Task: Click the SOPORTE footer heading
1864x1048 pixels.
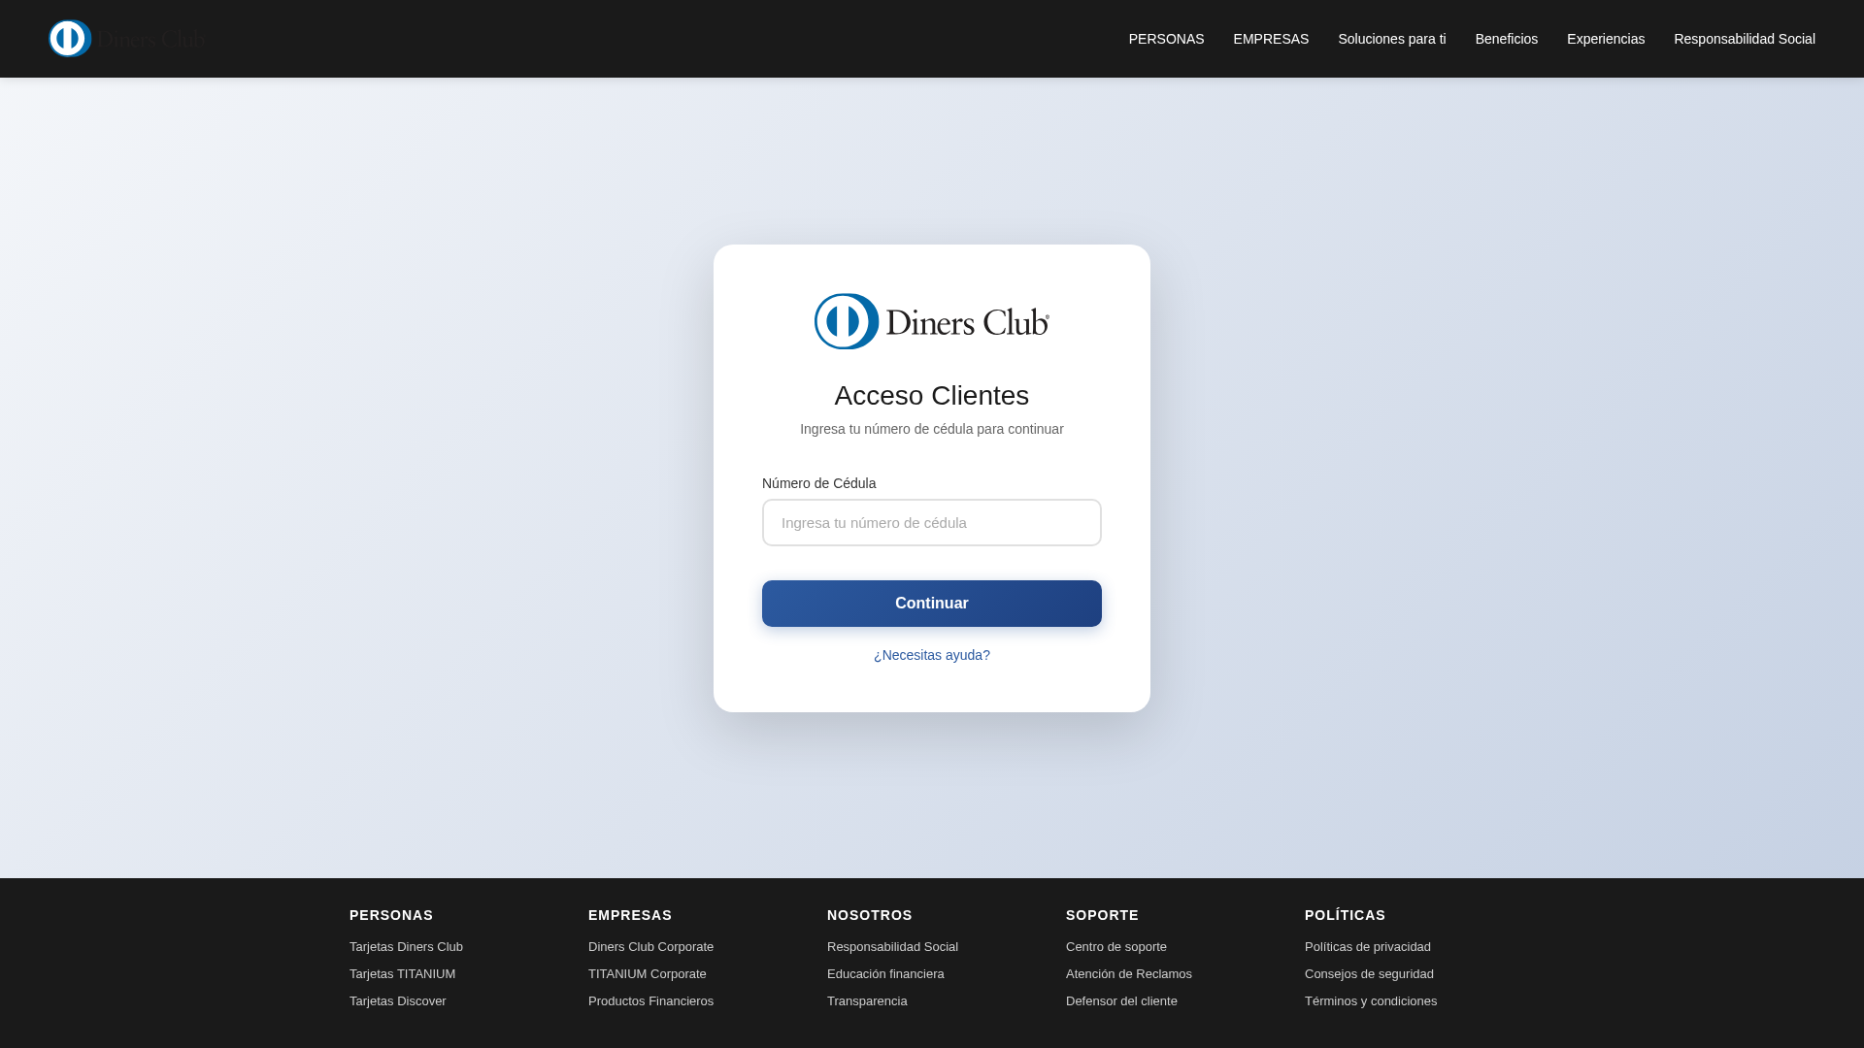Action: tap(1102, 915)
